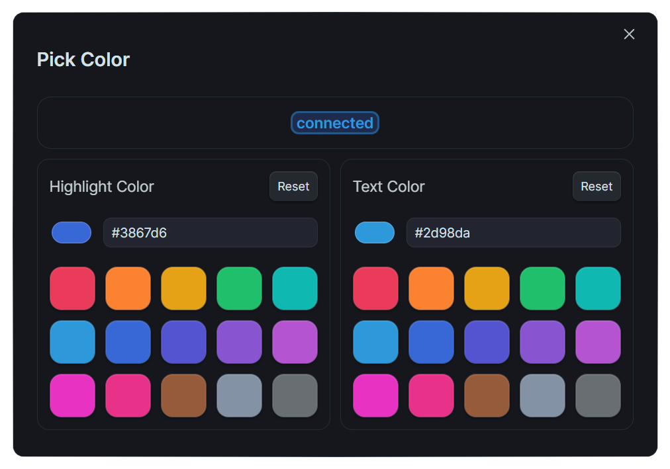
Task: Click the blue Highlight Color preview pill
Action: [x=71, y=232]
